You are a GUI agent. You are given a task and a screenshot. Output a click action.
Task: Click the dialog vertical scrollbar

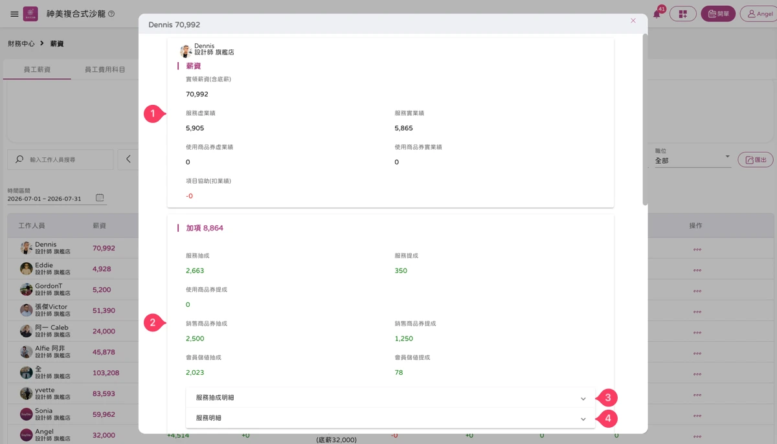[x=645, y=120]
